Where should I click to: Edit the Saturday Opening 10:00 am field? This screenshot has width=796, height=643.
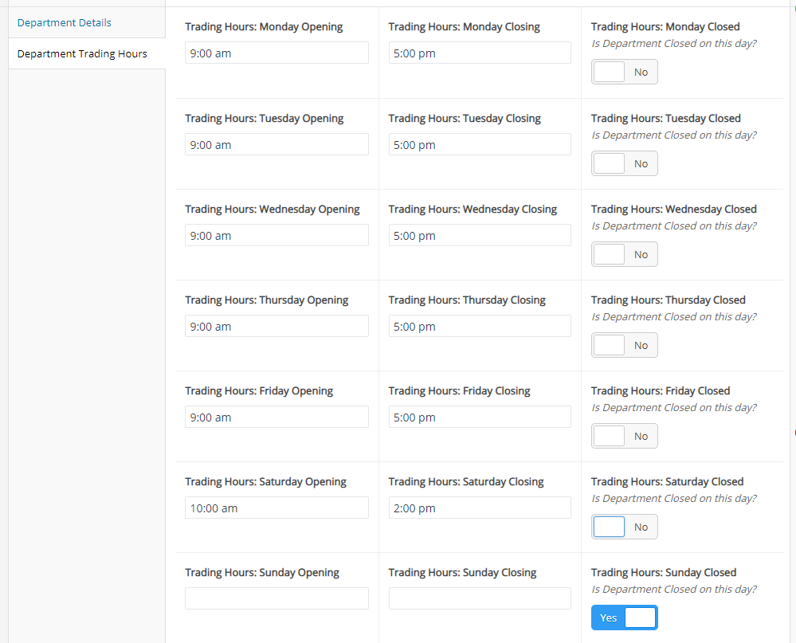(276, 508)
